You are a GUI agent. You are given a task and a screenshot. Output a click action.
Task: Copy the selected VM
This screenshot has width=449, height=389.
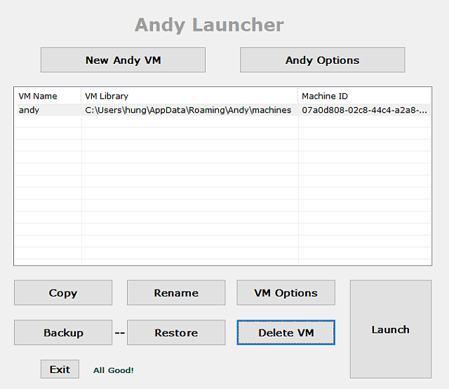63,292
